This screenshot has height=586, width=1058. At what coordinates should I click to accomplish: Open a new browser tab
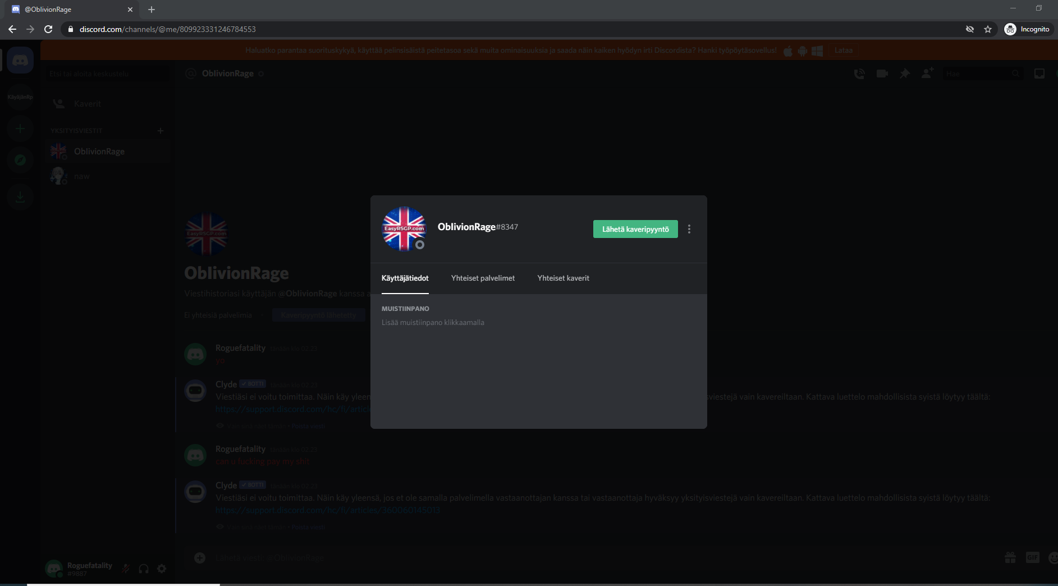tap(152, 10)
